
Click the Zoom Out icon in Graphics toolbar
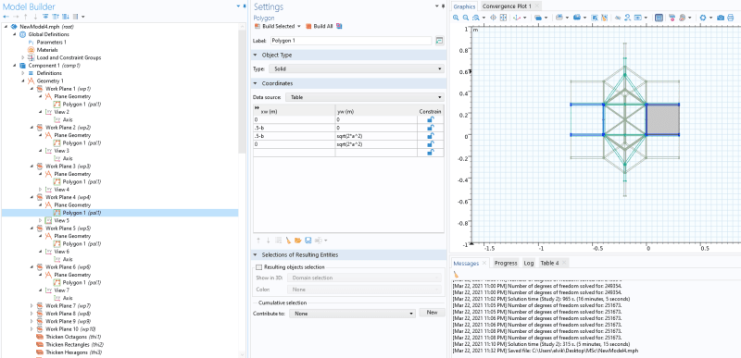click(466, 18)
